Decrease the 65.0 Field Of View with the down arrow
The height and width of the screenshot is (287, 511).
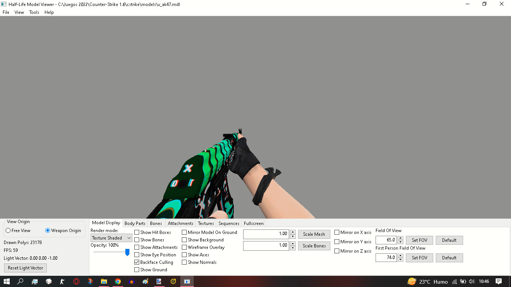point(400,242)
